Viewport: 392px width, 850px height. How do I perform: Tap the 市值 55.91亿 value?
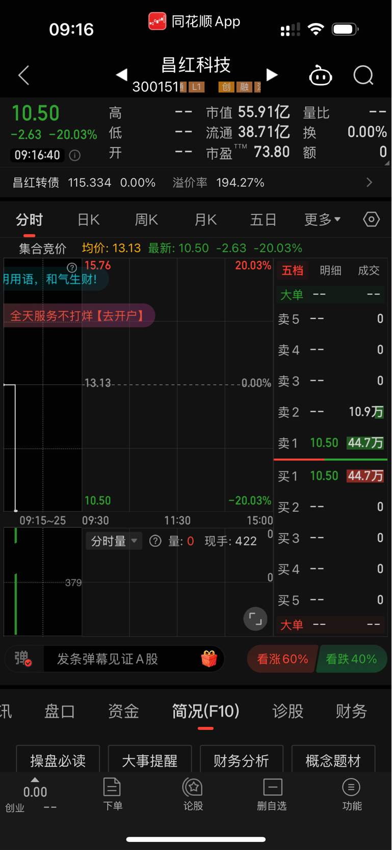[x=264, y=112]
